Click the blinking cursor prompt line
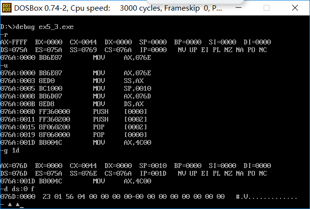The height and width of the screenshot is (209, 310). (x=12, y=205)
